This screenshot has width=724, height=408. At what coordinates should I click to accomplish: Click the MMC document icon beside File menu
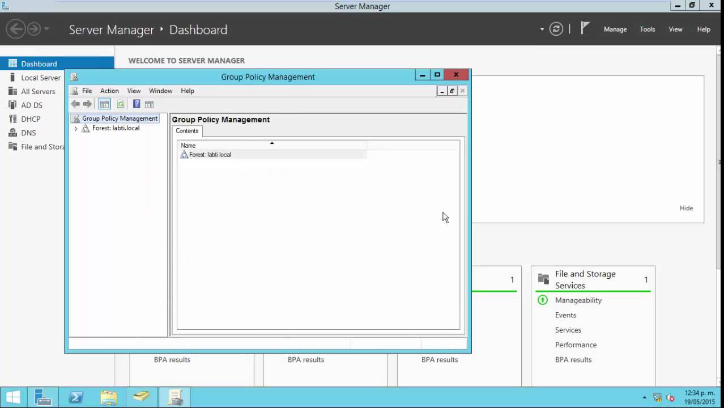pyautogui.click(x=74, y=91)
